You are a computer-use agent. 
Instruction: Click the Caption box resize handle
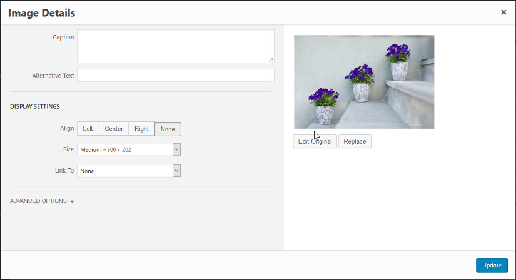pyautogui.click(x=271, y=60)
